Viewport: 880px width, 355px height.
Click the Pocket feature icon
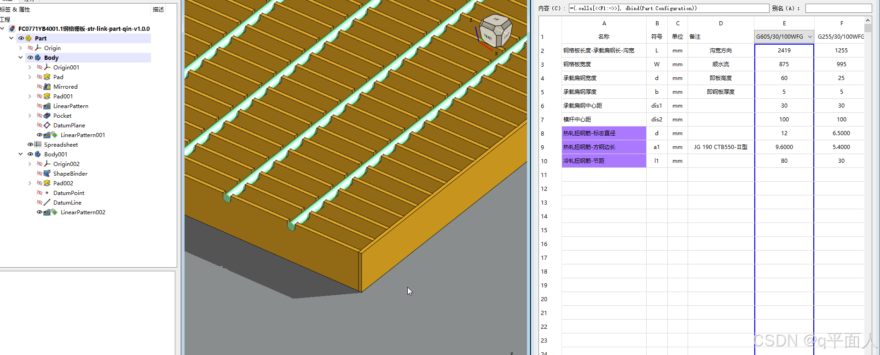[x=47, y=115]
